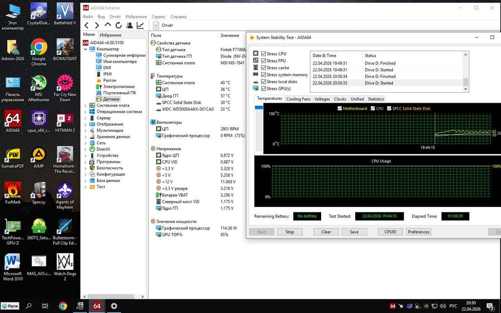
Task: Open AIMP desktop shortcut
Action: tap(39, 157)
